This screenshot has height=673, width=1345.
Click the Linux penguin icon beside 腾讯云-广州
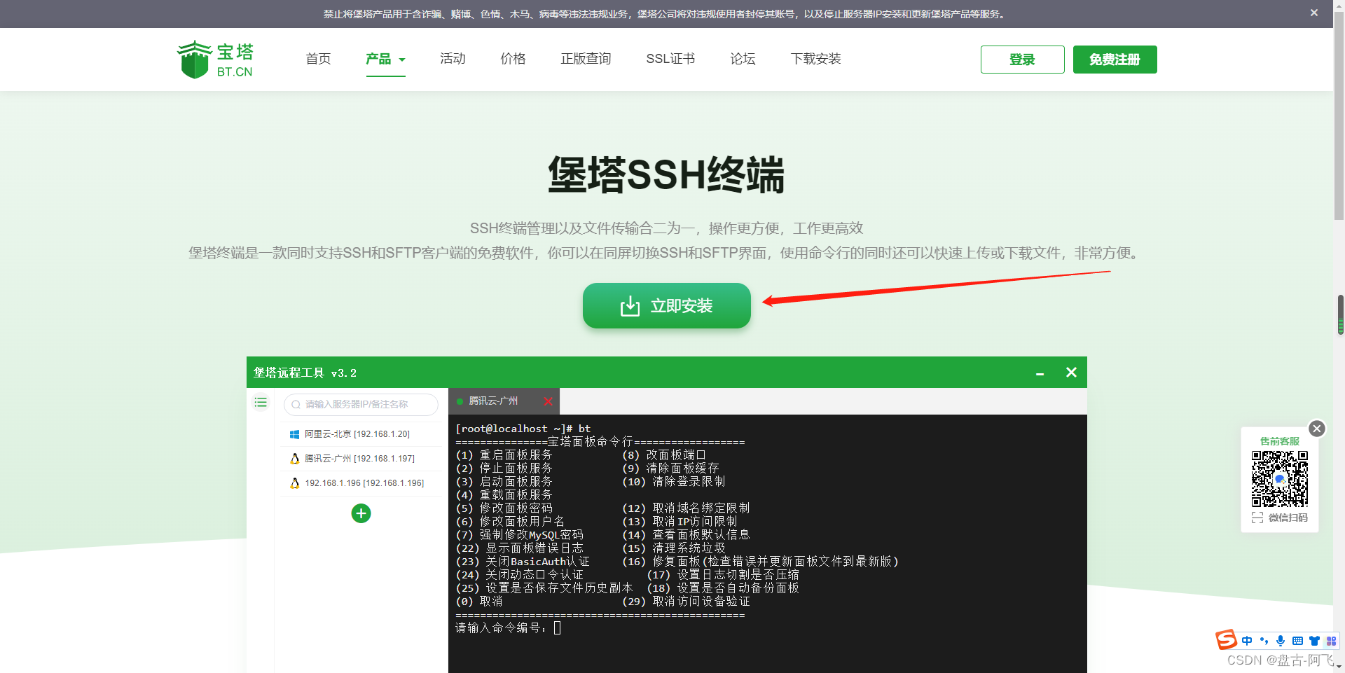tap(294, 459)
